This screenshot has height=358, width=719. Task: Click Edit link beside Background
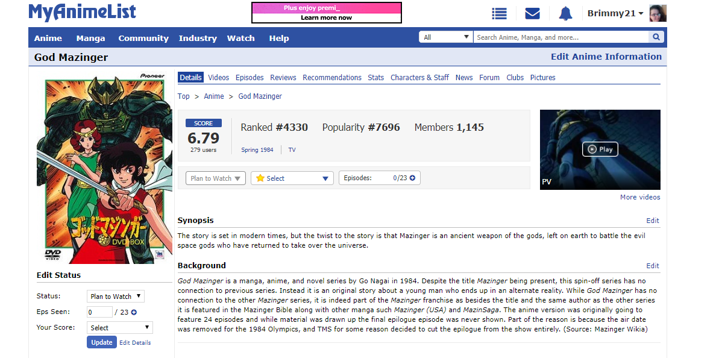(653, 266)
